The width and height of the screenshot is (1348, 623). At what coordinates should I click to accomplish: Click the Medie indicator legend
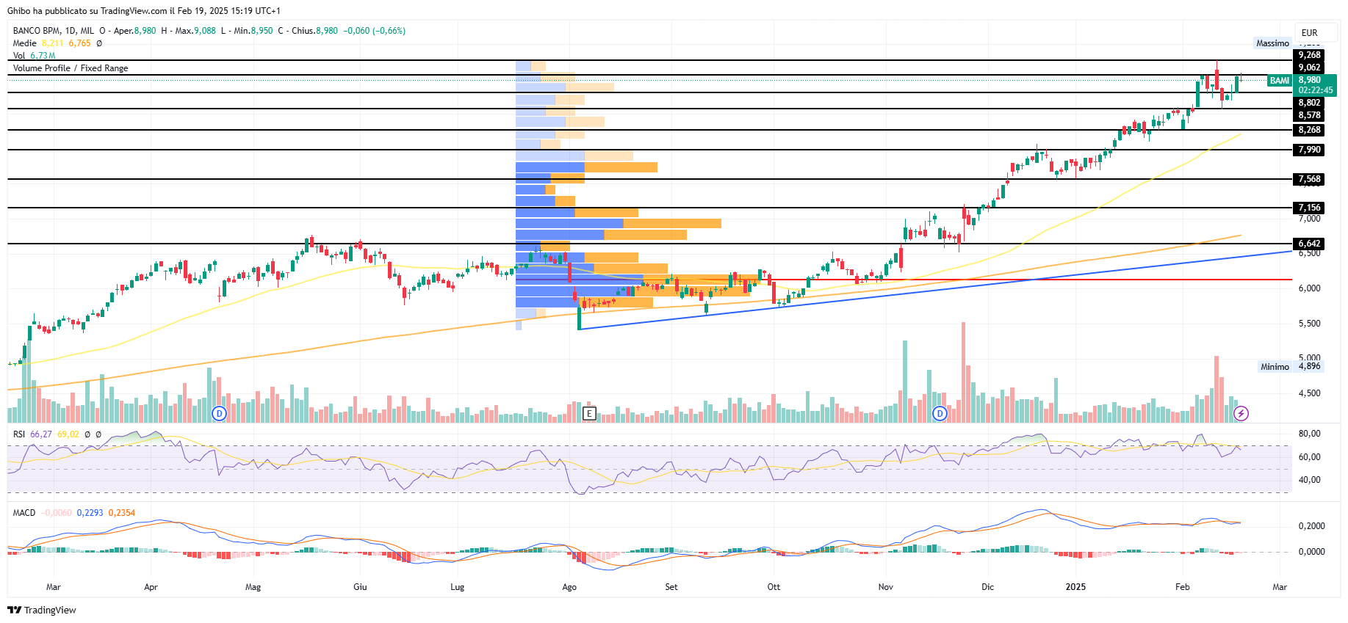pyautogui.click(x=24, y=43)
